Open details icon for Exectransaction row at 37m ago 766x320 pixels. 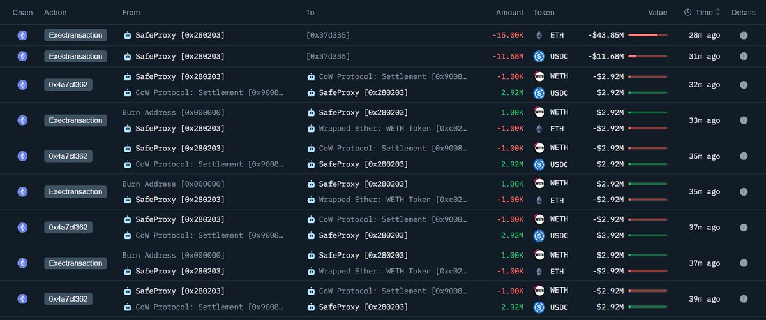pos(744,263)
